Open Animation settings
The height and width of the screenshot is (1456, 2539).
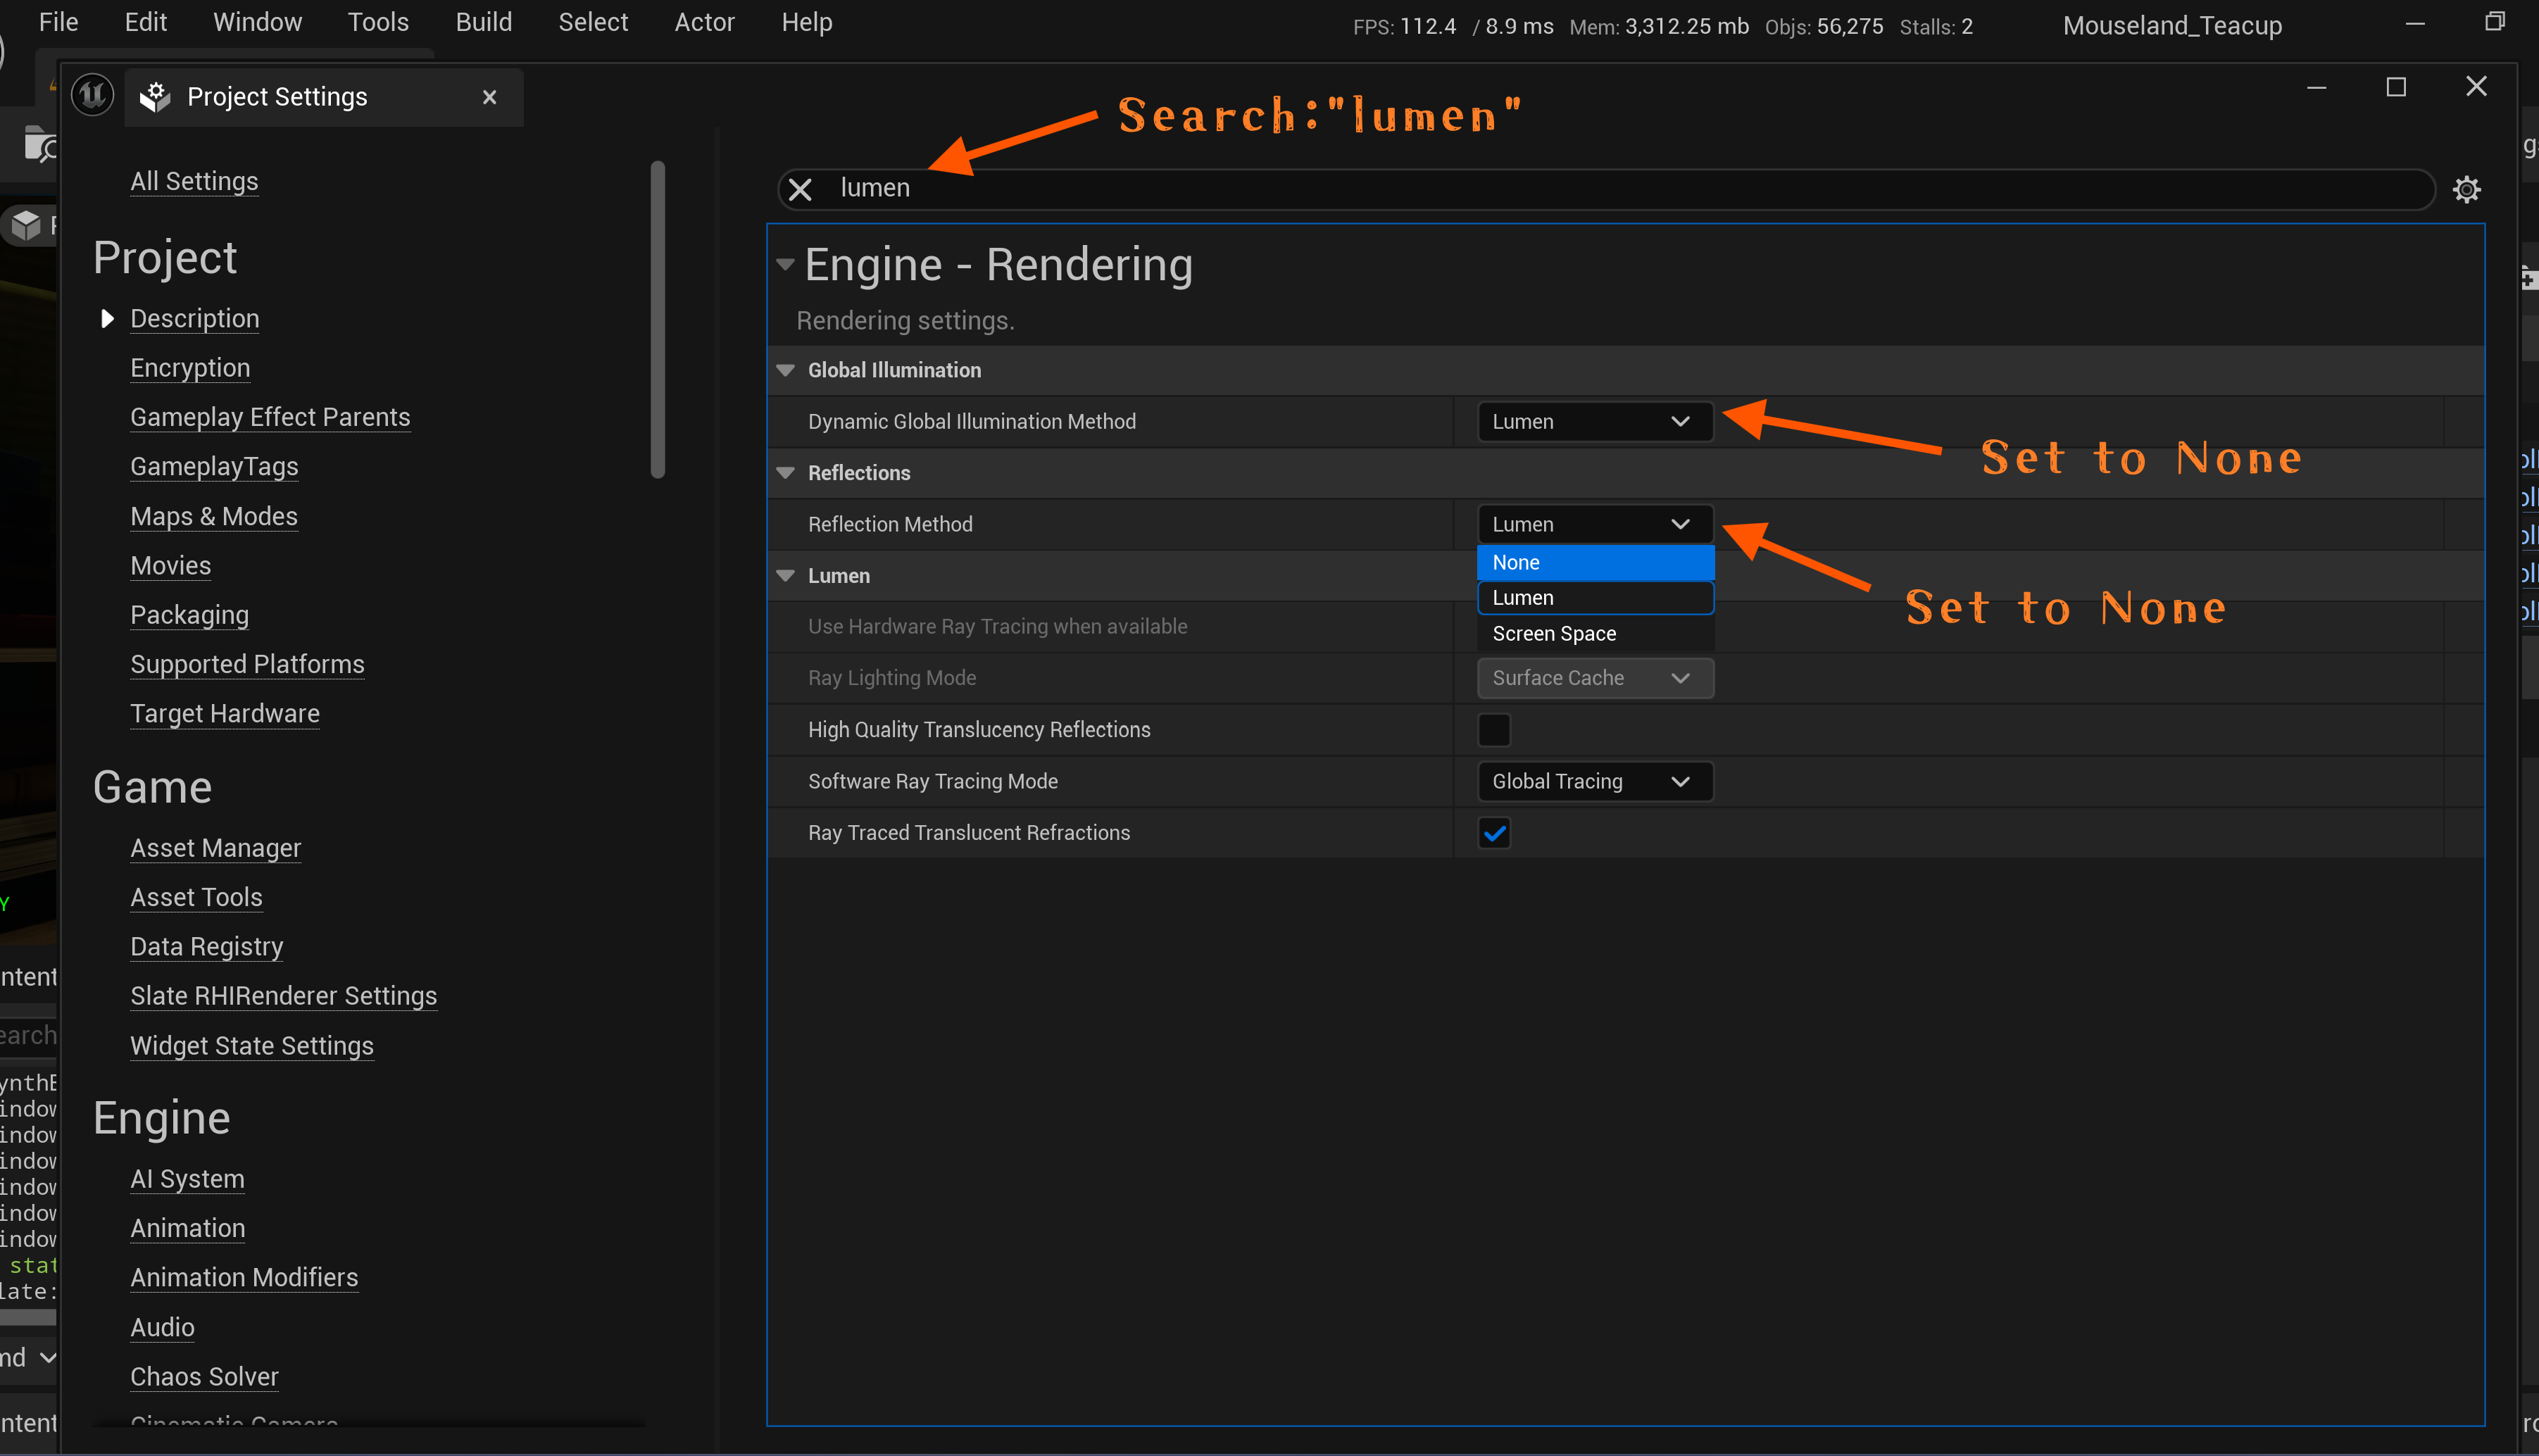click(x=188, y=1228)
